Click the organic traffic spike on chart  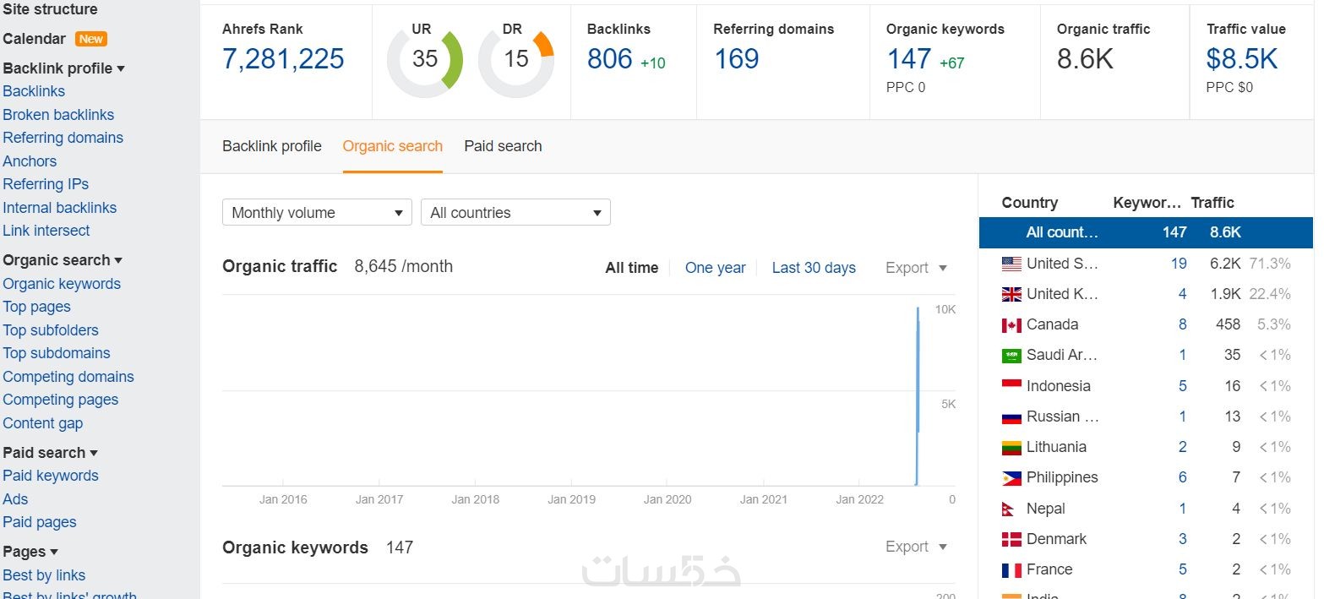(918, 396)
